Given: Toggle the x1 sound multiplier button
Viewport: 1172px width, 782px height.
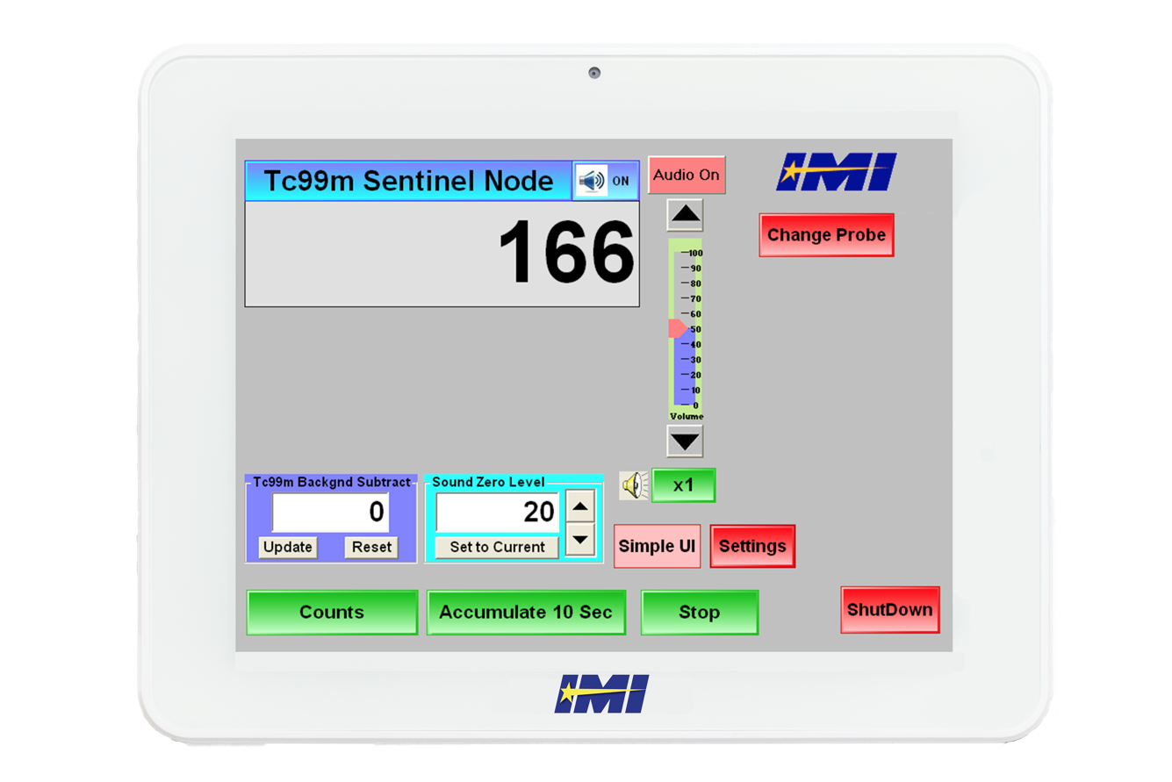Looking at the screenshot, I should point(684,485).
